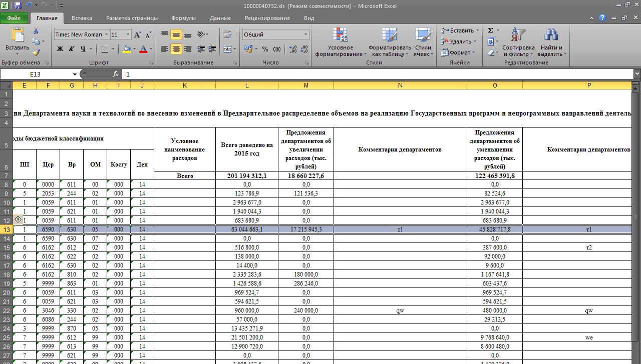The height and width of the screenshot is (364, 641).
Task: Click the Clear eraser icon
Action: 490,52
